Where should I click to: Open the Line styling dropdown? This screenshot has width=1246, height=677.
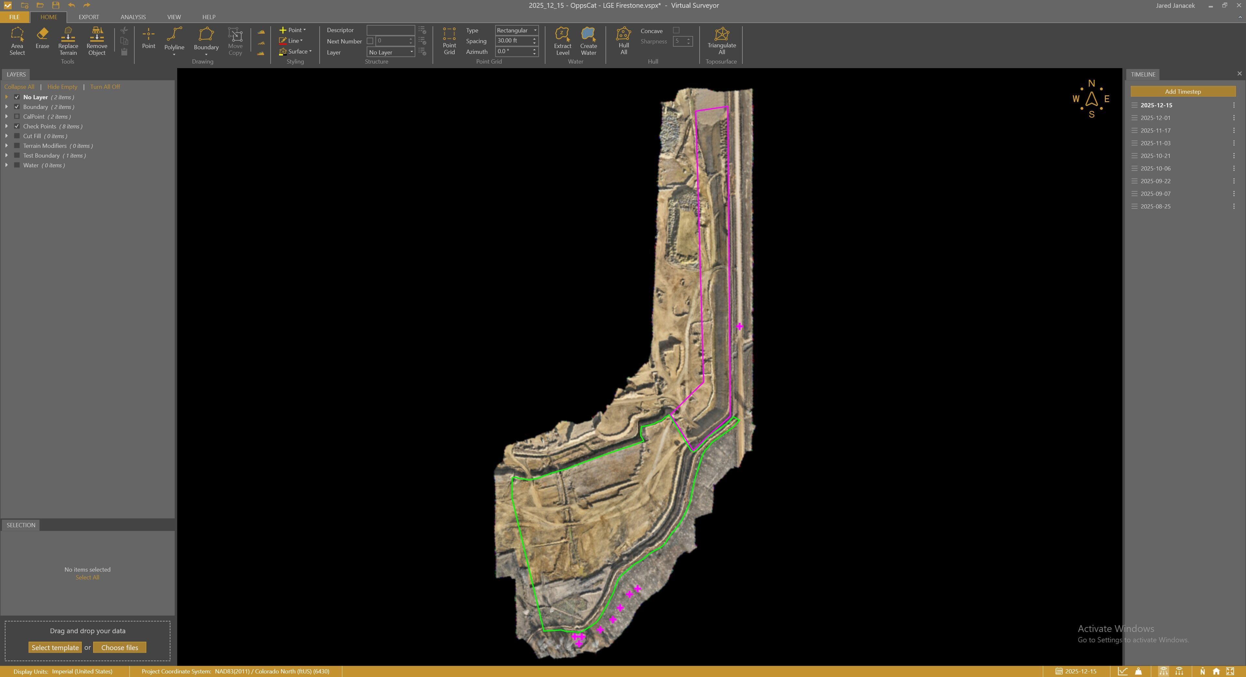pyautogui.click(x=291, y=41)
